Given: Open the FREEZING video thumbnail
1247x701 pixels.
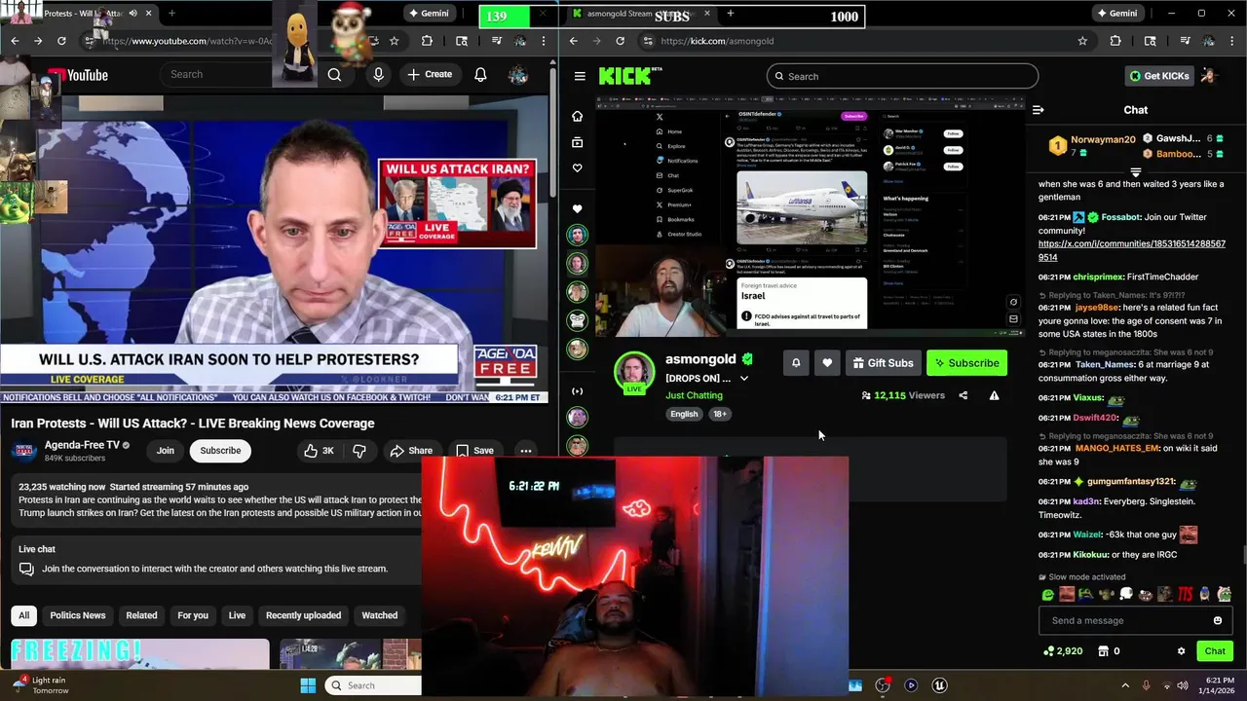Looking at the screenshot, I should [x=140, y=653].
